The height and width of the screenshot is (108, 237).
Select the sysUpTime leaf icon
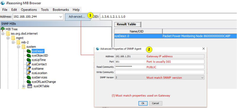[29, 60]
